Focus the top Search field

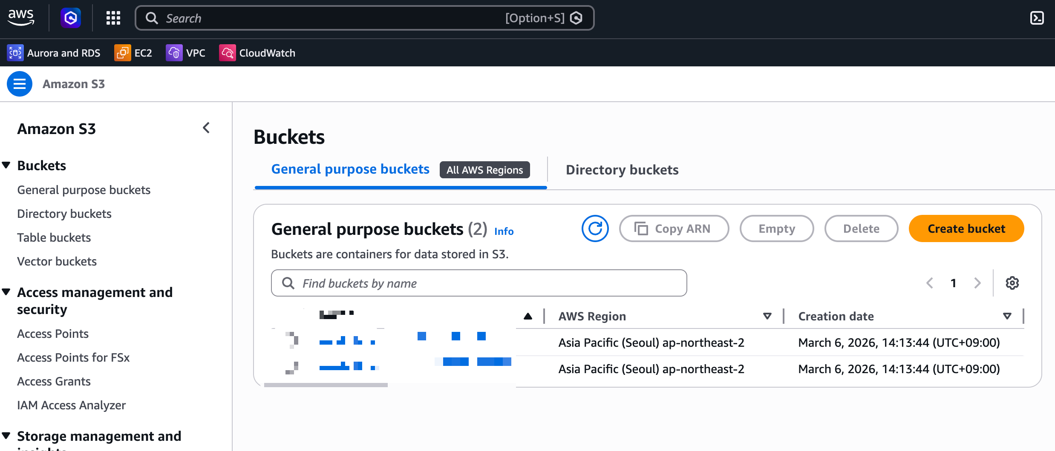[364, 18]
